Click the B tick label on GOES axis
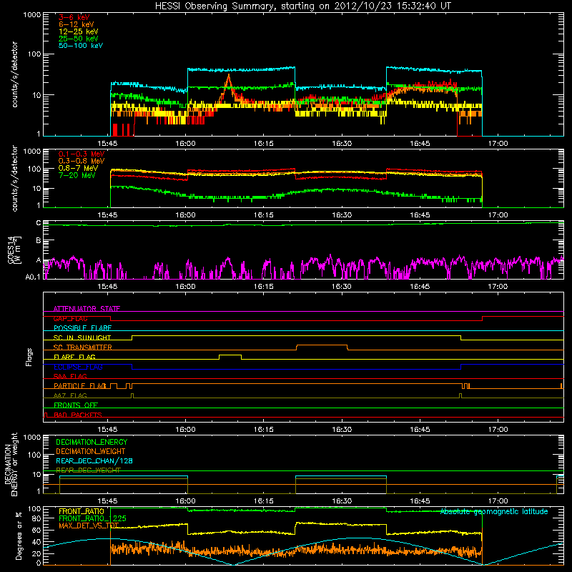The image size is (572, 572). (39, 241)
